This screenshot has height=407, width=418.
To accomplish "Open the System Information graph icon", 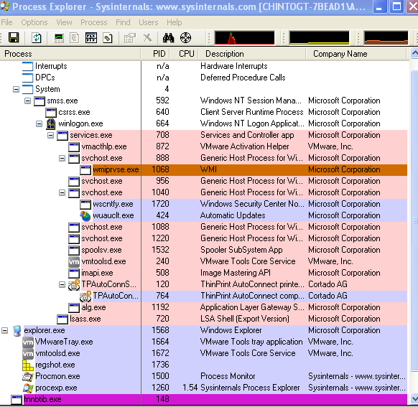I will coord(59,38).
